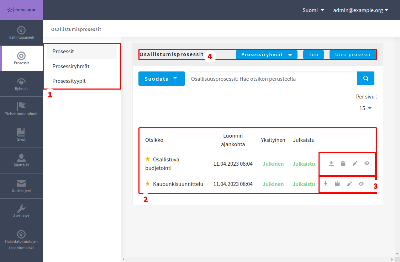Open the Prosessiryhmät dropdown button
Screen dimensions: 400x262
coord(267,55)
